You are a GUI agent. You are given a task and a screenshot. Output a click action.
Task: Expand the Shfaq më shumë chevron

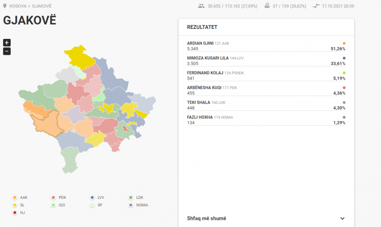(x=342, y=218)
